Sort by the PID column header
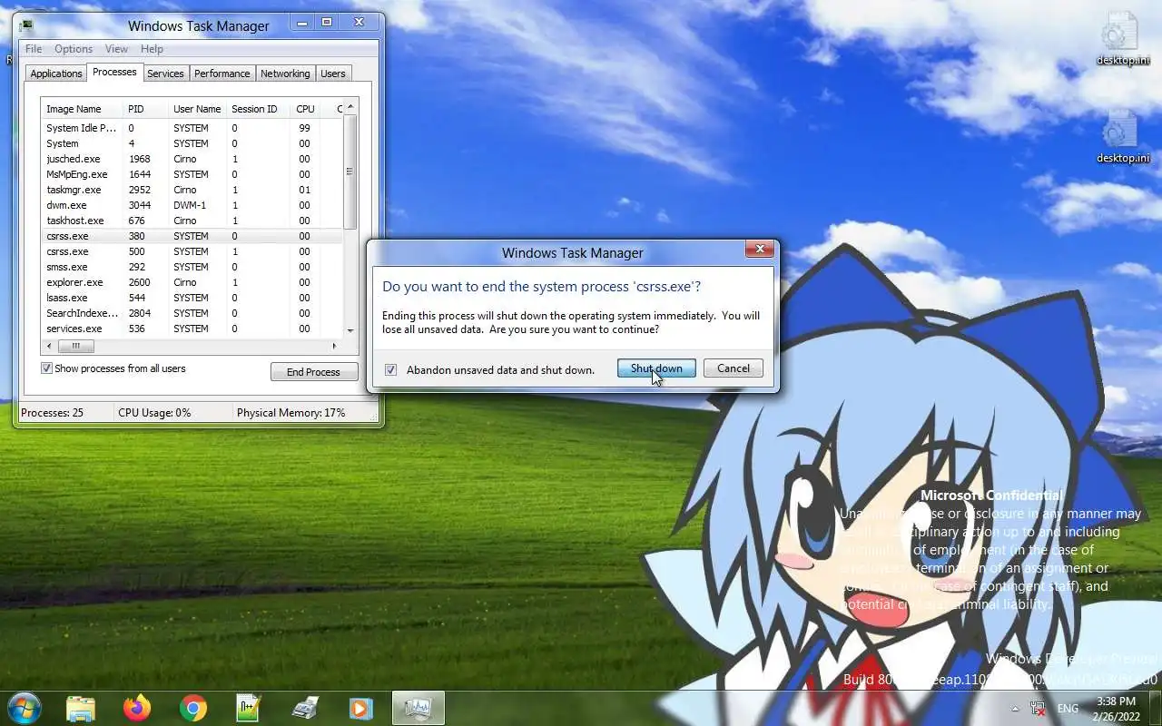The image size is (1162, 726). click(x=145, y=109)
